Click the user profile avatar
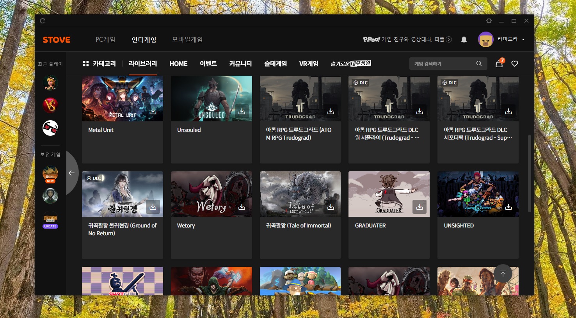This screenshot has height=318, width=576. pyautogui.click(x=486, y=39)
